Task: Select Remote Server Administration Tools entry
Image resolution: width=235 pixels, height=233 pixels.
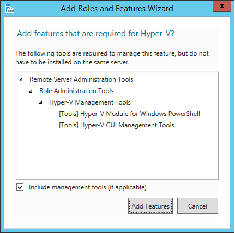Action: click(x=81, y=79)
